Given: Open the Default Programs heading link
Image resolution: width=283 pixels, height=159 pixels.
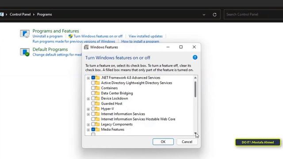Looking at the screenshot, I should click(x=50, y=49).
